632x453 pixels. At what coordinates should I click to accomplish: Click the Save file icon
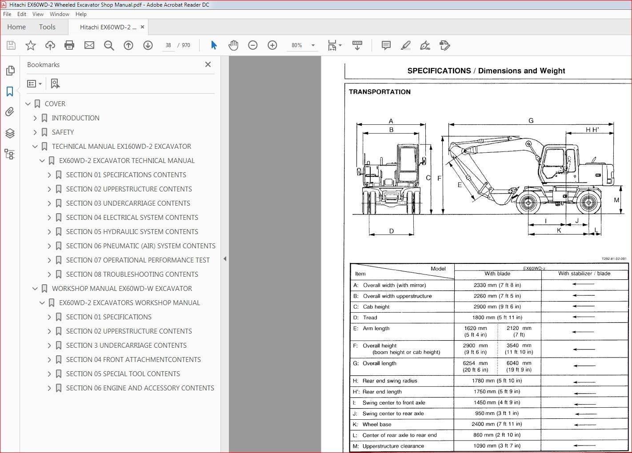coord(11,45)
